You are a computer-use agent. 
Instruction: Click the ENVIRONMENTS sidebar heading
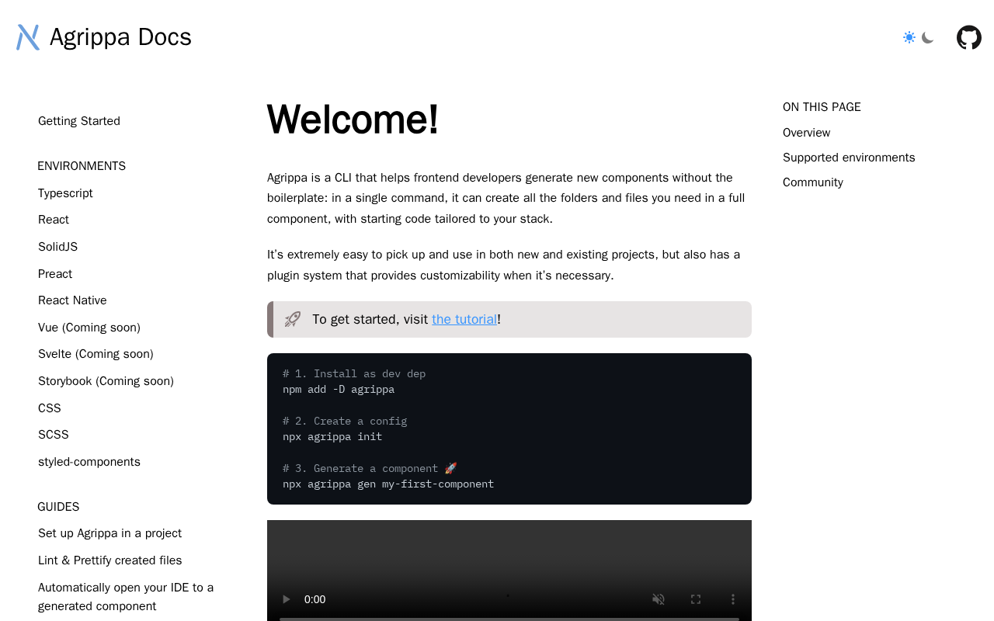pyautogui.click(x=82, y=166)
